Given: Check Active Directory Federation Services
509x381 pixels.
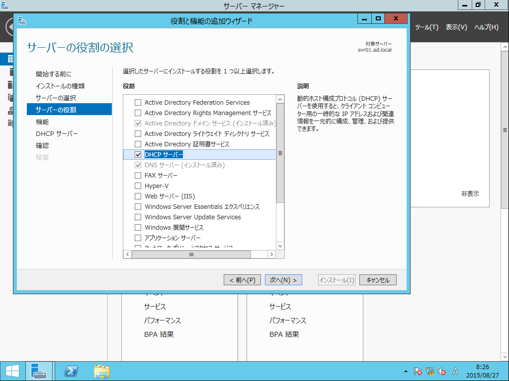Looking at the screenshot, I should click(138, 102).
